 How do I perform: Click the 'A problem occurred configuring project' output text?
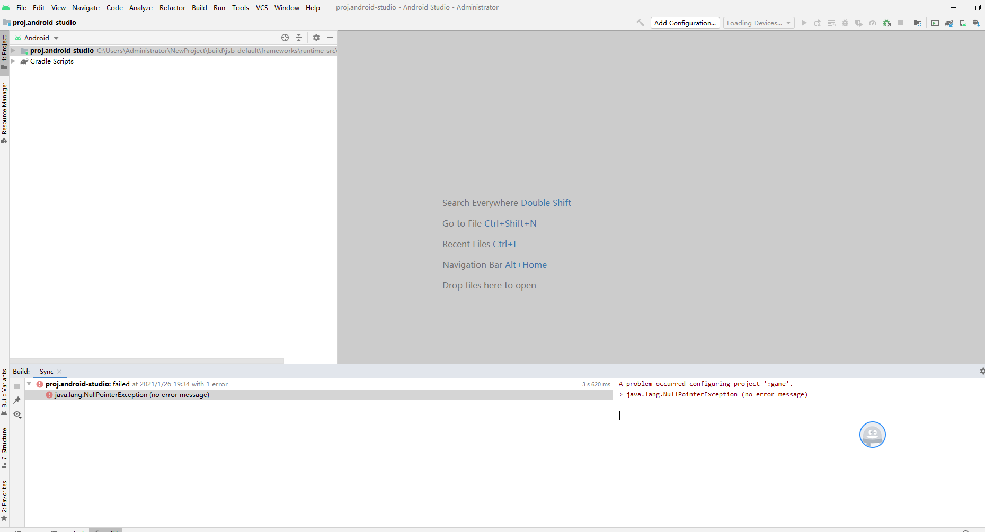pyautogui.click(x=706, y=384)
